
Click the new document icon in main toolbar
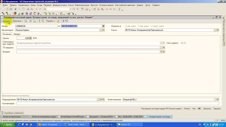[3, 9]
